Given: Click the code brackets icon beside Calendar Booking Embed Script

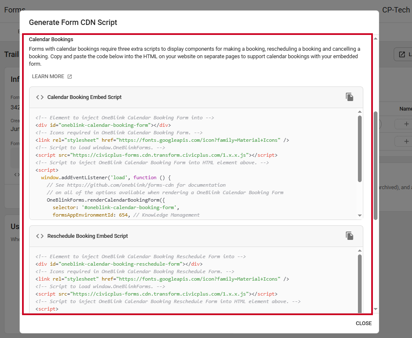Looking at the screenshot, I should [x=40, y=97].
